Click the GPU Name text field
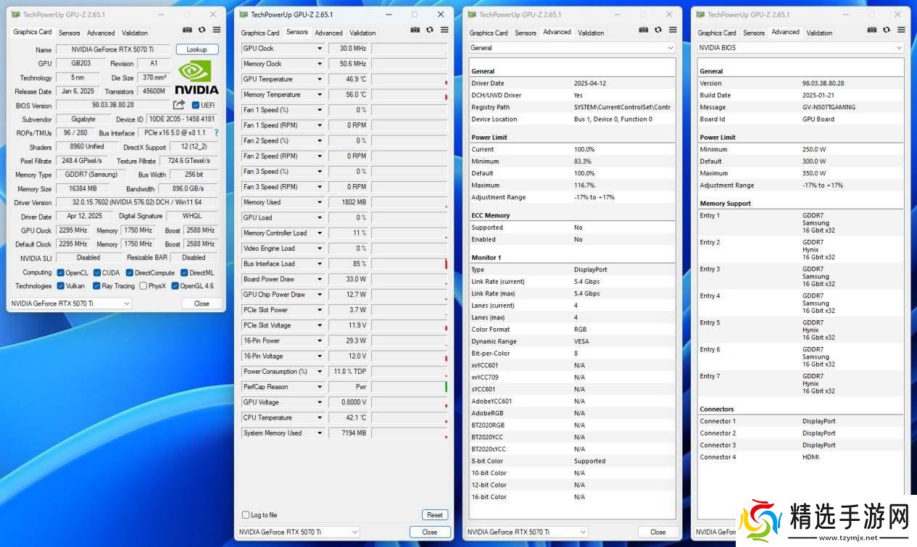917x547 pixels. pyautogui.click(x=113, y=49)
